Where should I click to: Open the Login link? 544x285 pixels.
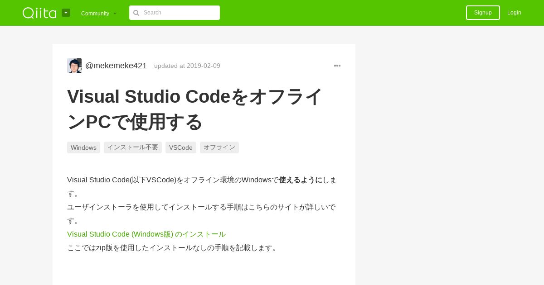[514, 13]
